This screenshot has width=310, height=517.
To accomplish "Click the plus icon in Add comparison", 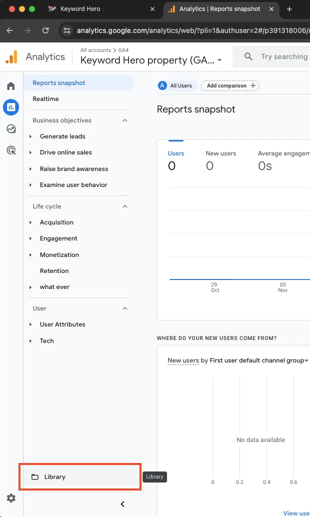I will [253, 85].
